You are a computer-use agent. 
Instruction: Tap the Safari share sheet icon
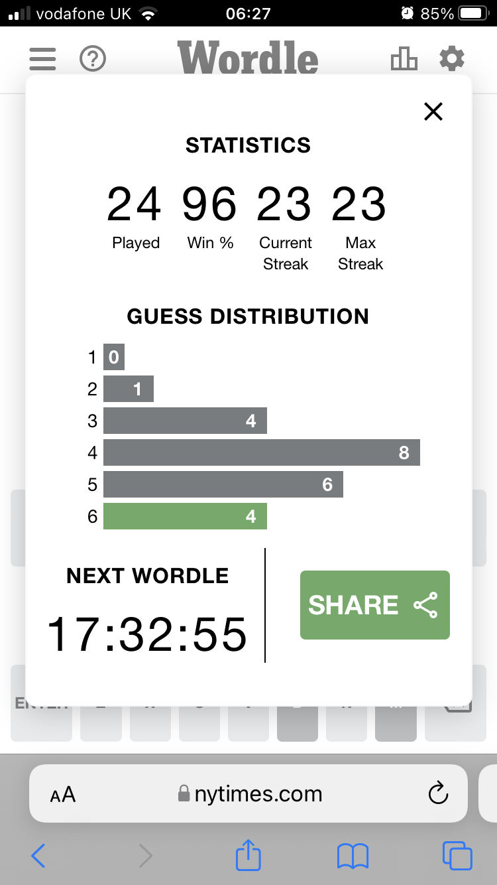(248, 854)
